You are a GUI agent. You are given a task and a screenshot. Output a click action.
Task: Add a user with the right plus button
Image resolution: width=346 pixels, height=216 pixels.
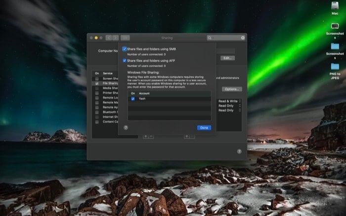[x=187, y=136]
